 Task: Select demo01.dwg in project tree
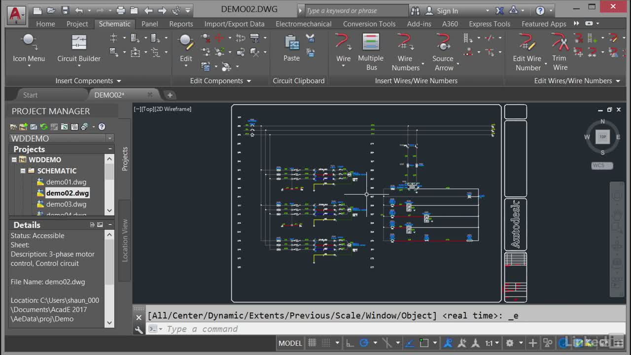(x=66, y=182)
